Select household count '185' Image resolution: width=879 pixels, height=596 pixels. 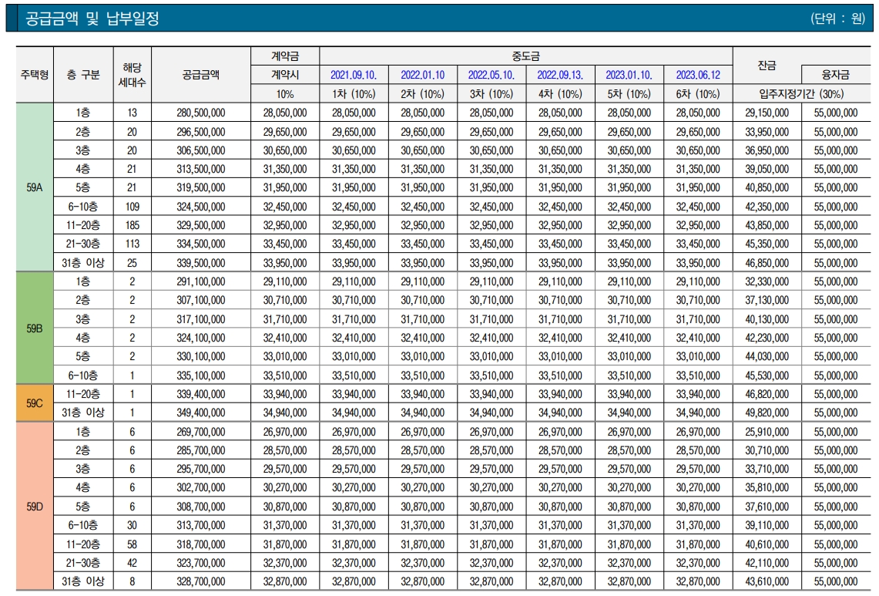point(133,225)
